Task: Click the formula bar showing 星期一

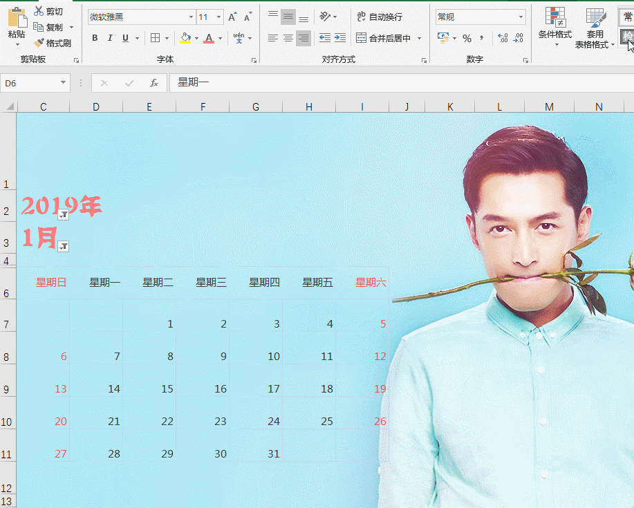Action: click(x=402, y=83)
